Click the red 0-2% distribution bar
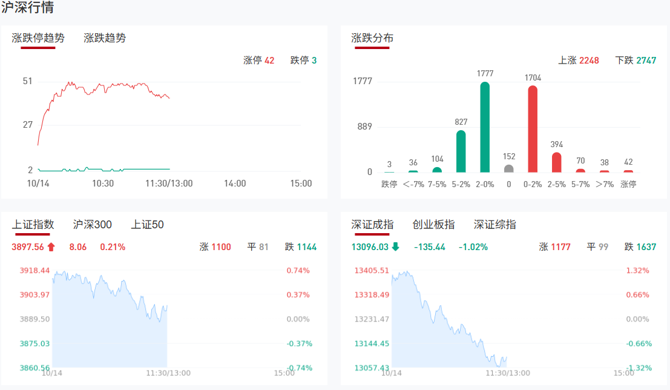 [x=533, y=129]
